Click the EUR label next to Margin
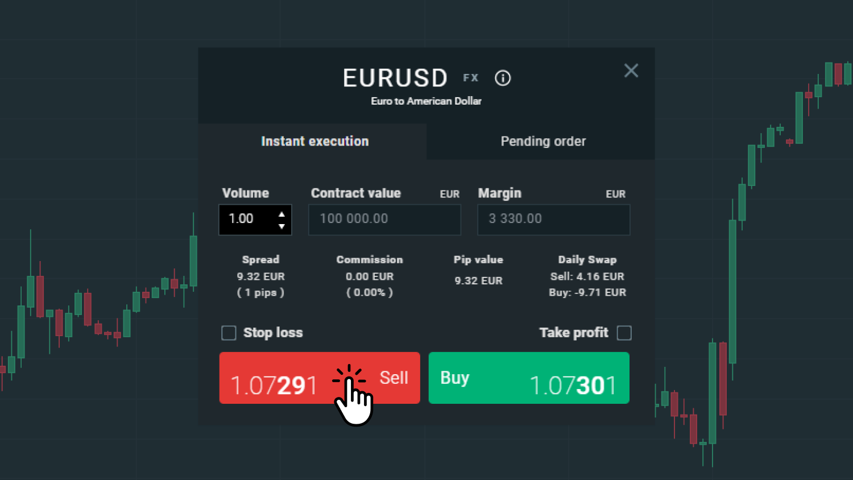 (616, 194)
